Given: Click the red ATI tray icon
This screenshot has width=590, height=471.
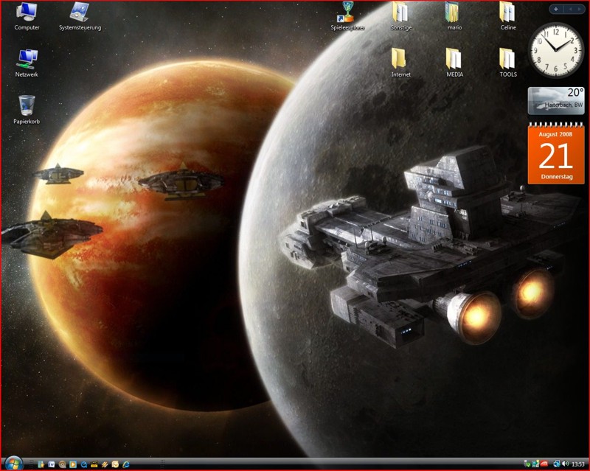Looking at the screenshot, I should (544, 464).
